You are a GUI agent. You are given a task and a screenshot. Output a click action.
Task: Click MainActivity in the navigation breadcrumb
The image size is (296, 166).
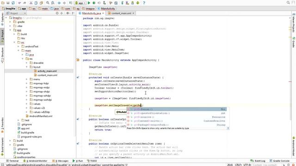pyautogui.click(x=106, y=9)
